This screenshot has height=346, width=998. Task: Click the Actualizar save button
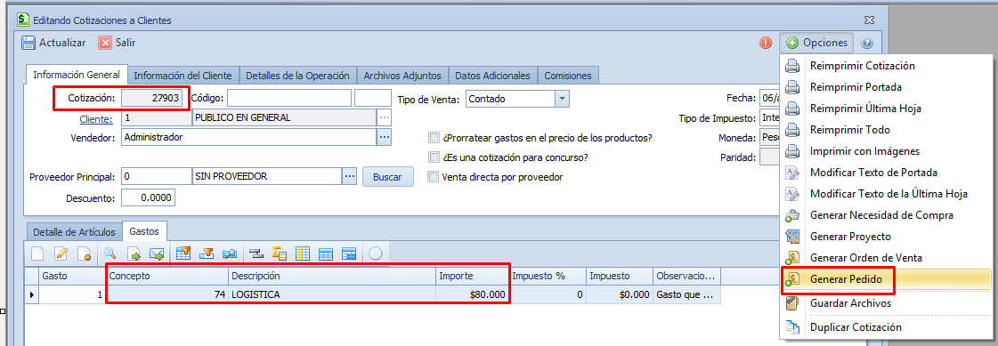point(54,43)
